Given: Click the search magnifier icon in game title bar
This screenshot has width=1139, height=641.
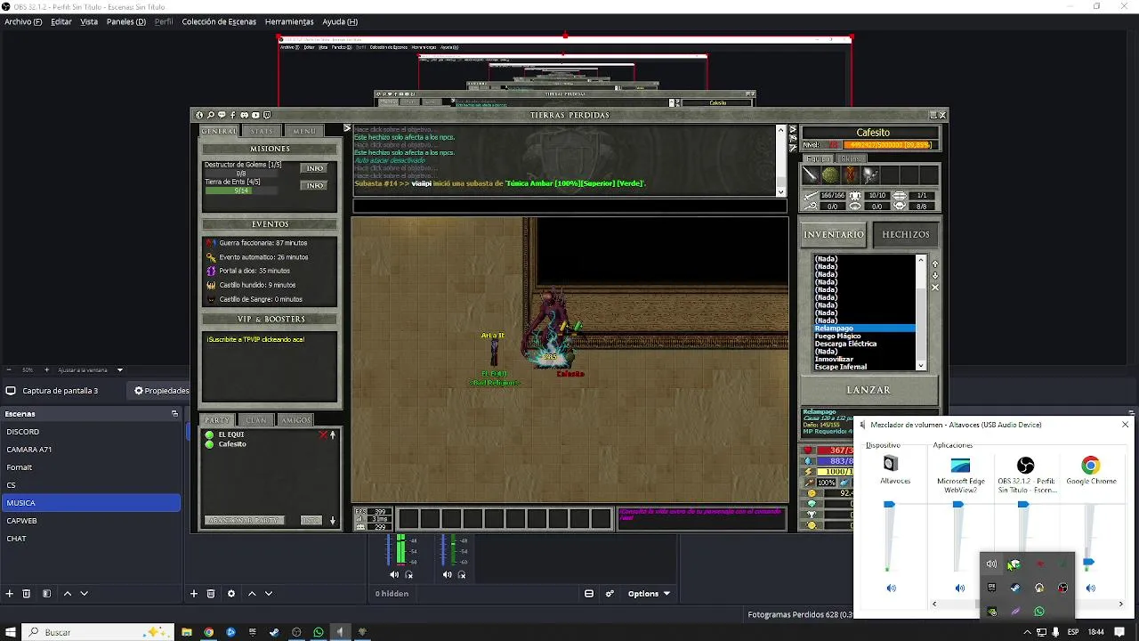Looking at the screenshot, I should point(211,115).
